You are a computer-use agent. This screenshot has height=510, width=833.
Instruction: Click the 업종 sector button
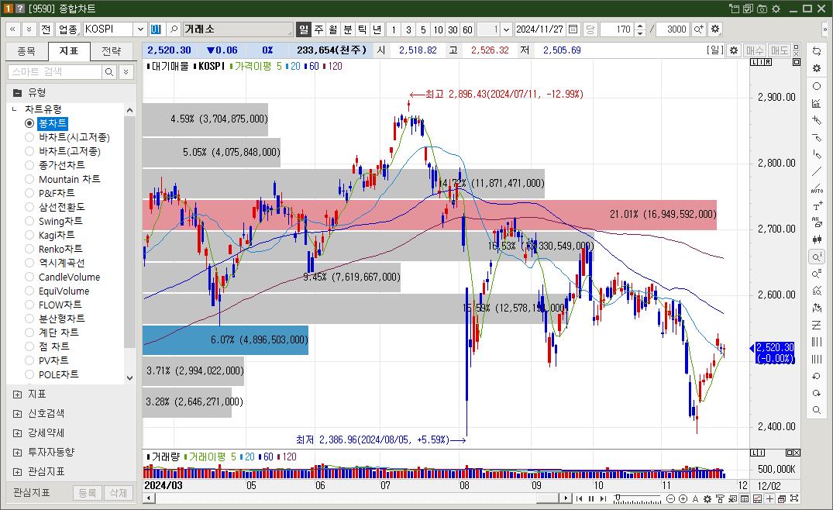[x=67, y=29]
